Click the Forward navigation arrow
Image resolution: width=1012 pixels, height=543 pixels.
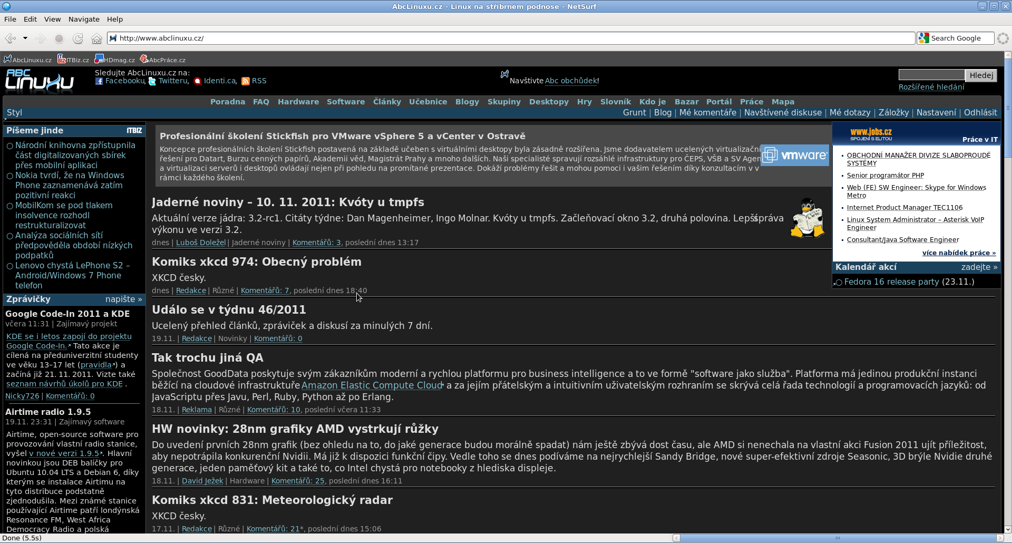click(x=40, y=38)
